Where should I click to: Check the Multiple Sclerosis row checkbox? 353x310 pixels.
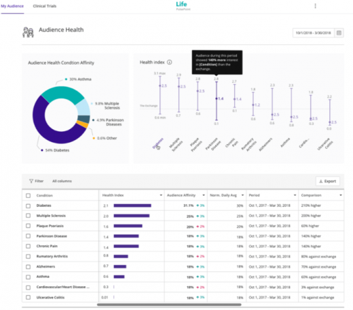tap(28, 216)
